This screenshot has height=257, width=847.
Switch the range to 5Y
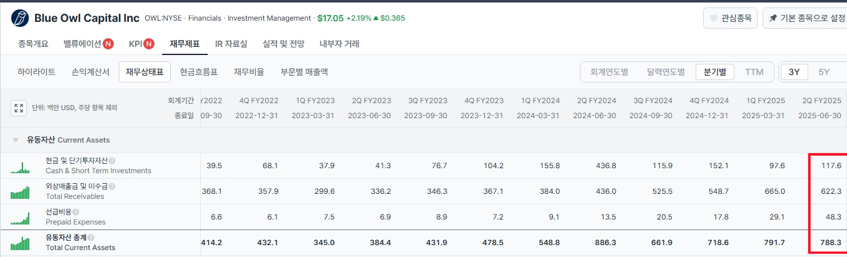[x=824, y=72]
